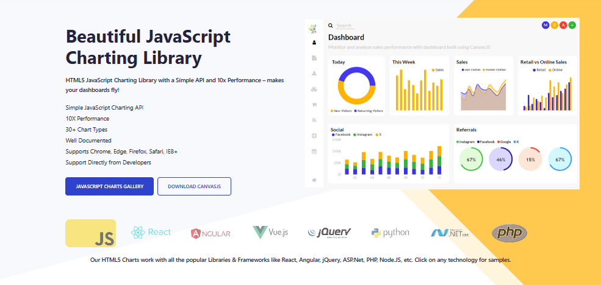Screen dimensions: 601x285
Task: Click the Download CanvasJS button
Action: coord(194,186)
